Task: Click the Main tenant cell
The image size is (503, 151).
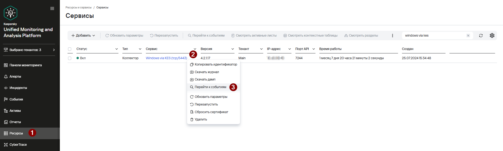Action: 242,58
